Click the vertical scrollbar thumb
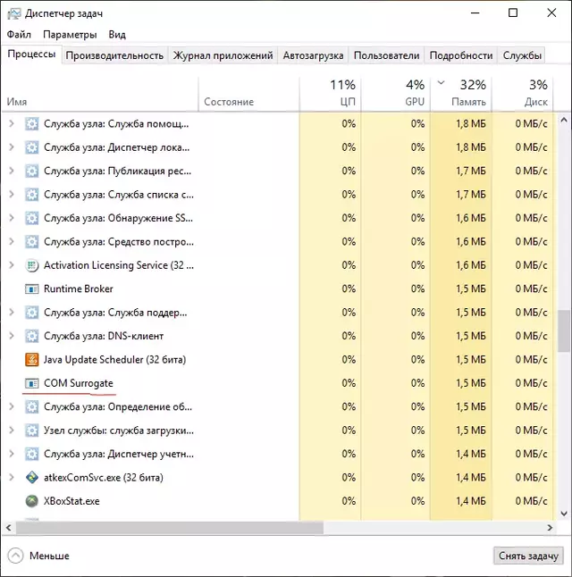 point(564,332)
